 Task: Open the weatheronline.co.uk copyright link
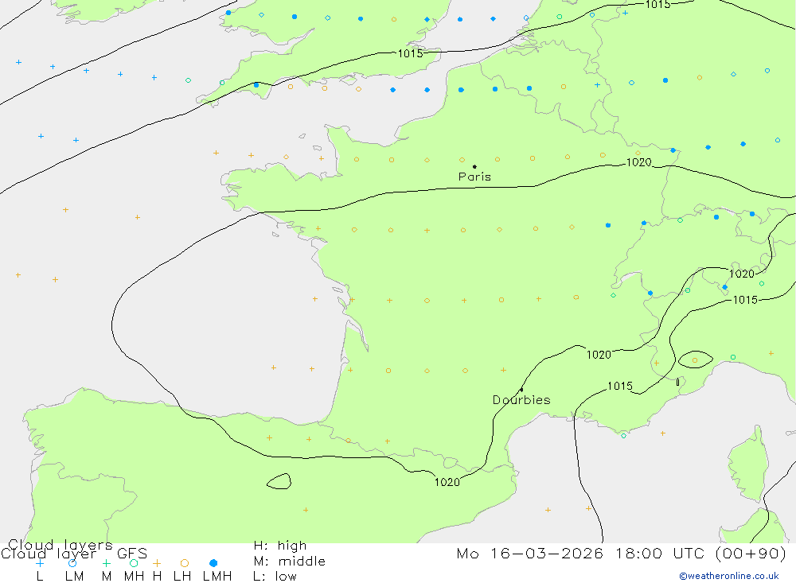coord(729,576)
